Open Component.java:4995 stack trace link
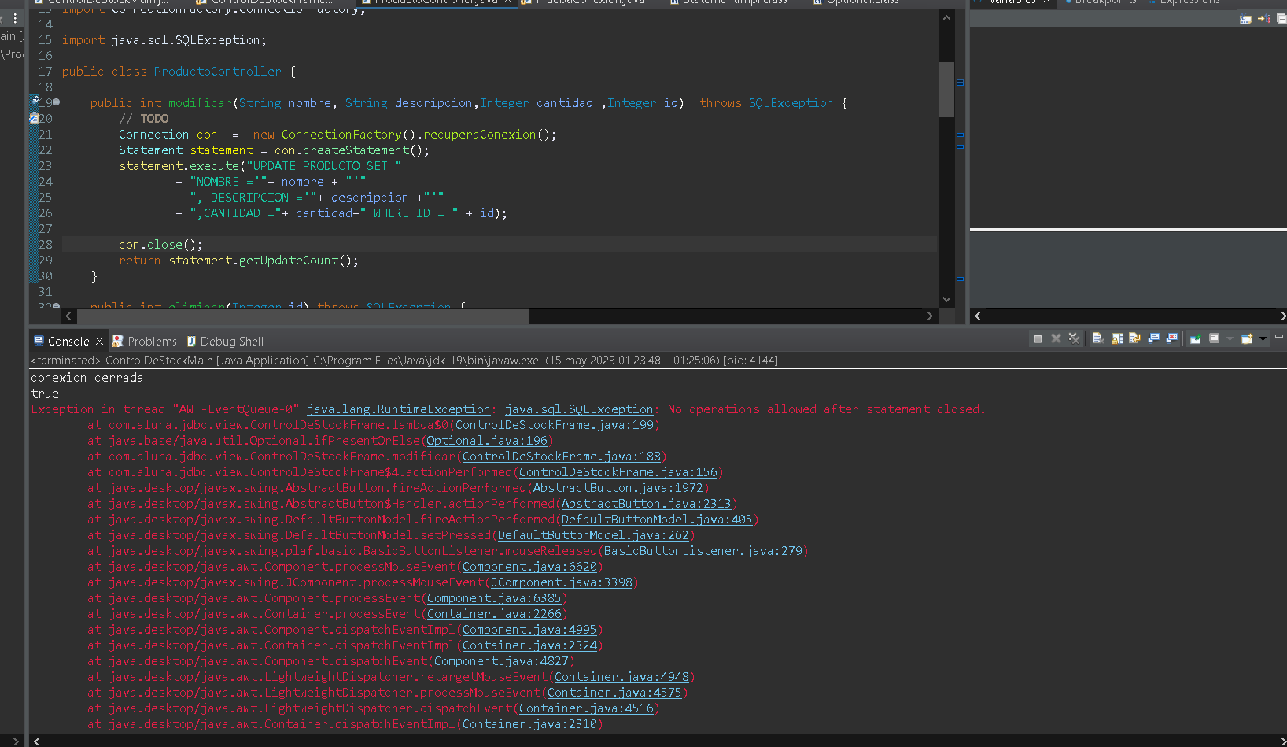This screenshot has height=747, width=1287. click(529, 630)
